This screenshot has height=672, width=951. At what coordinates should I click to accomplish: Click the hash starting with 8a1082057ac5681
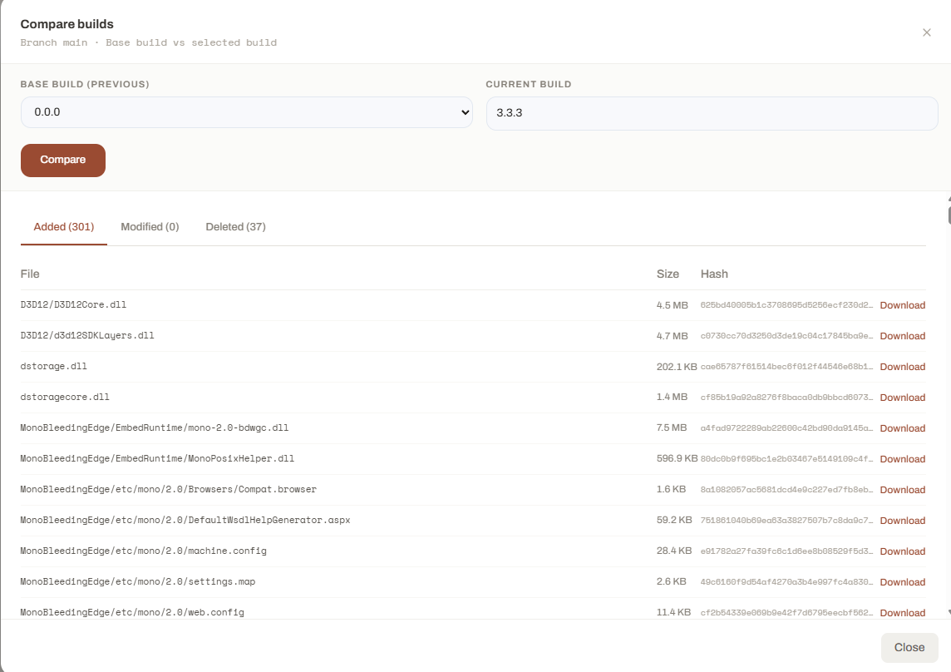coord(786,489)
